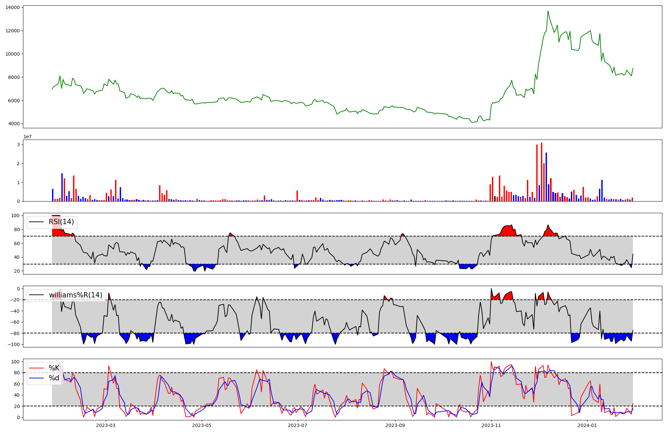
Task: Click the williams%R(14) legend label
Action: [76, 295]
